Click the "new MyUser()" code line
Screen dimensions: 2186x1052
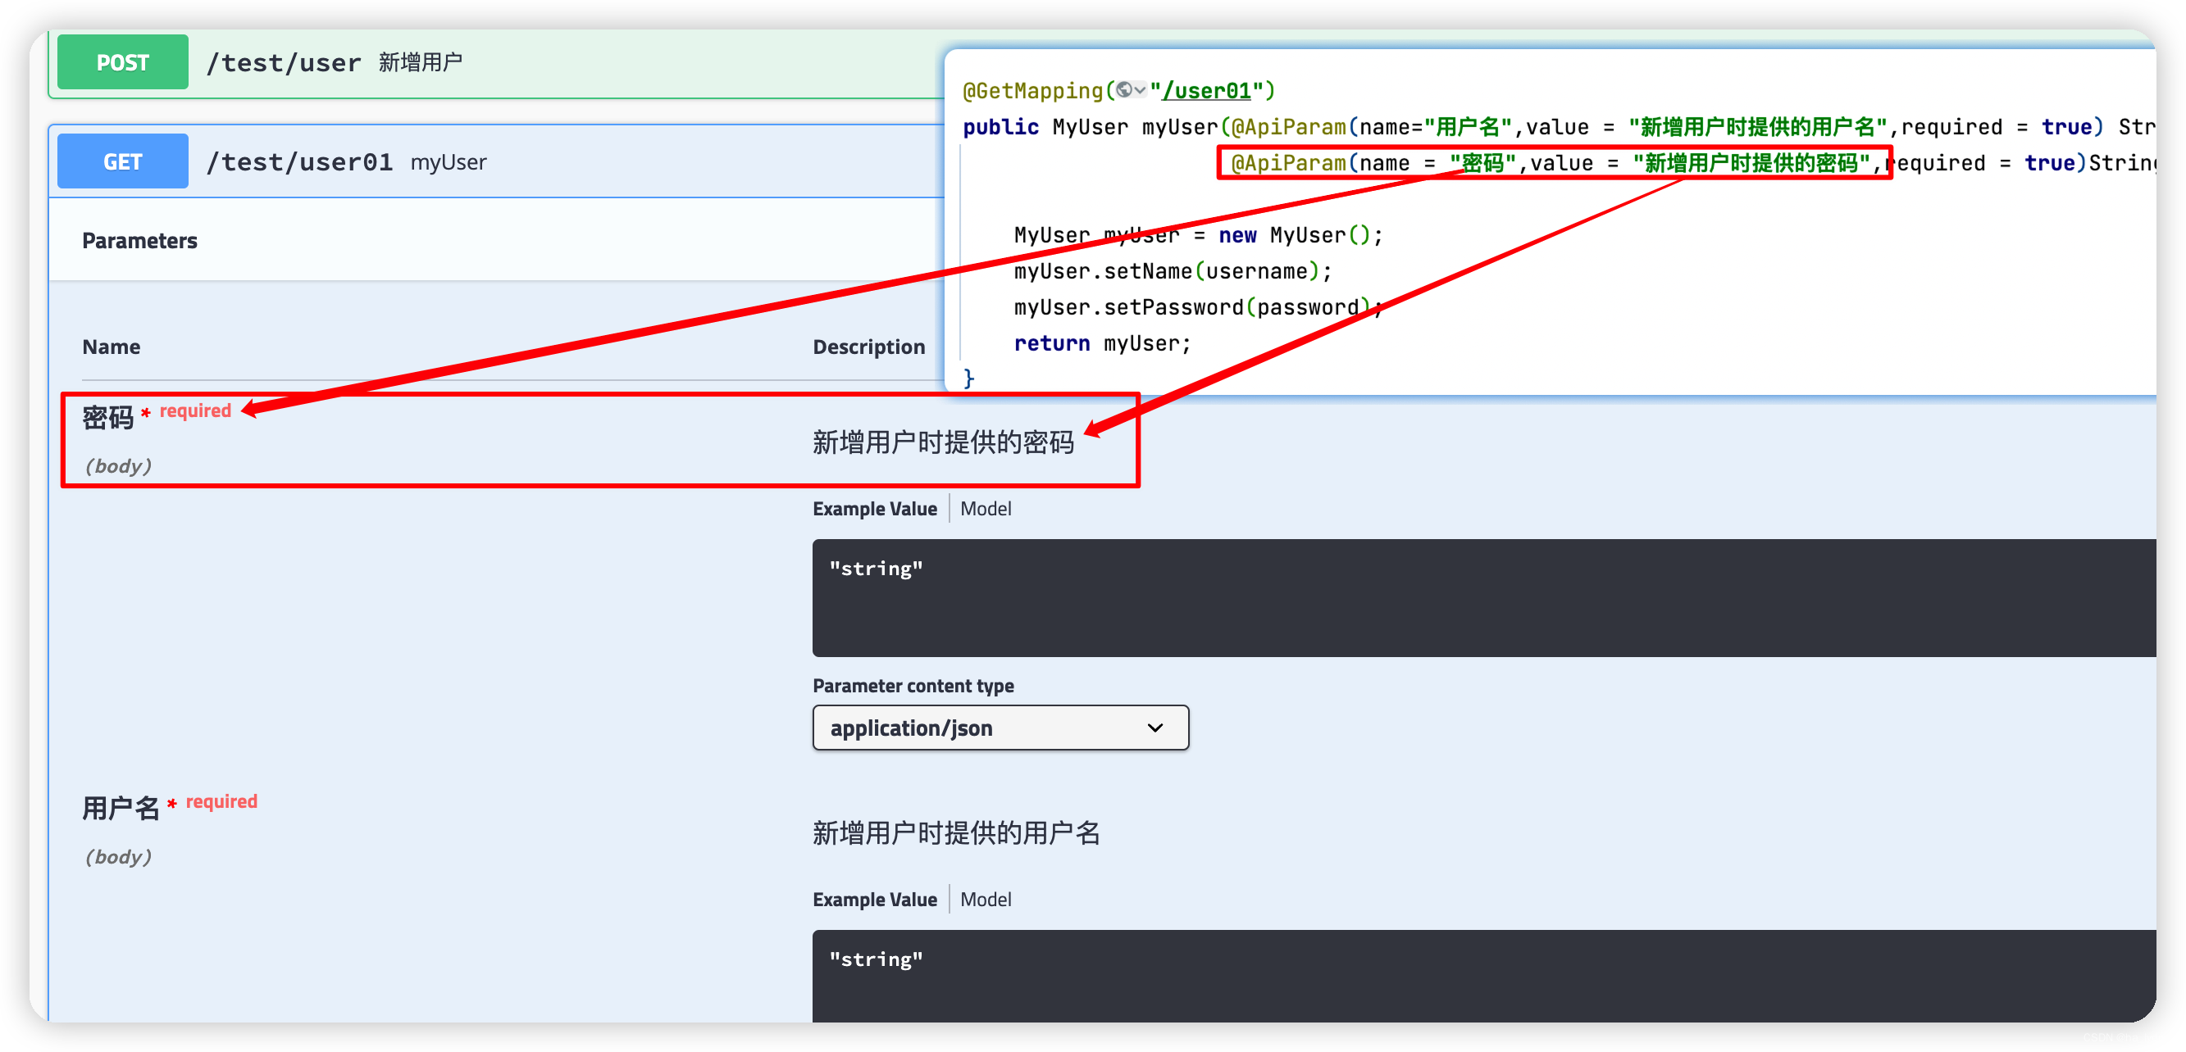tap(1198, 235)
